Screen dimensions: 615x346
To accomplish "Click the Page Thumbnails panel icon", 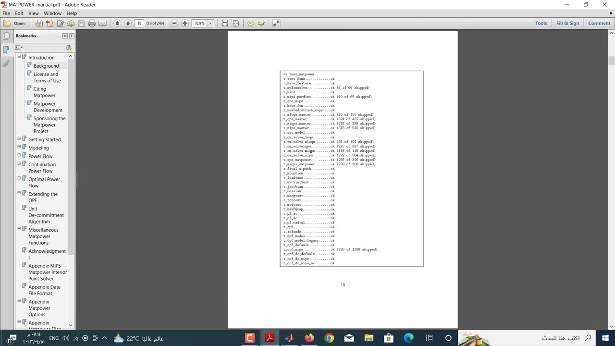I will pyautogui.click(x=6, y=36).
